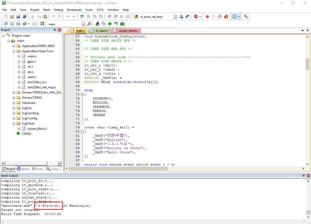Open the batch build dropdown arrow
Viewport: 311px width, 224px height.
point(29,24)
